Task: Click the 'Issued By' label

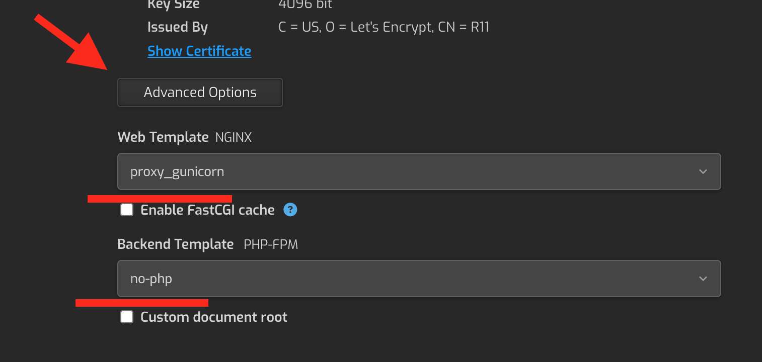Action: click(x=177, y=27)
